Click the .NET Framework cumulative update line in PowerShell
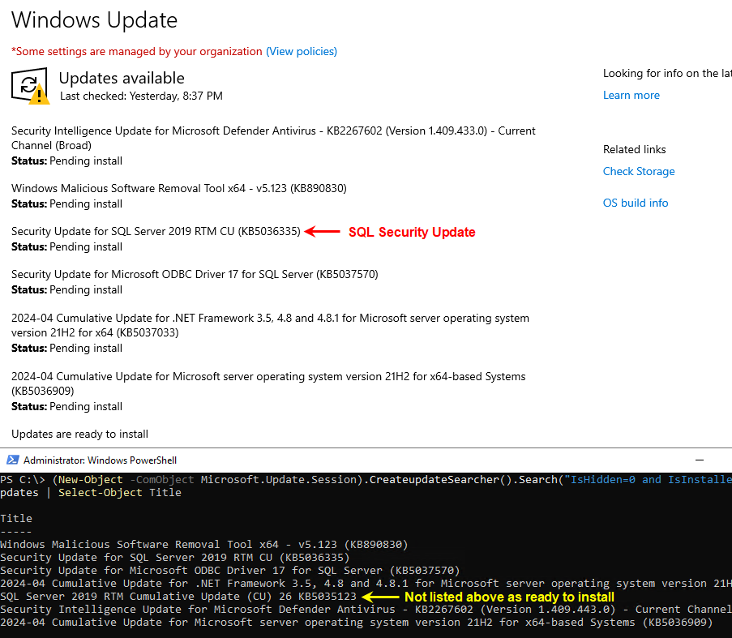732x638 pixels. click(366, 584)
